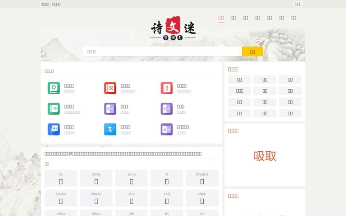The height and width of the screenshot is (216, 346).
Task: Open the green 诗 poetry book icon
Action: (54, 108)
